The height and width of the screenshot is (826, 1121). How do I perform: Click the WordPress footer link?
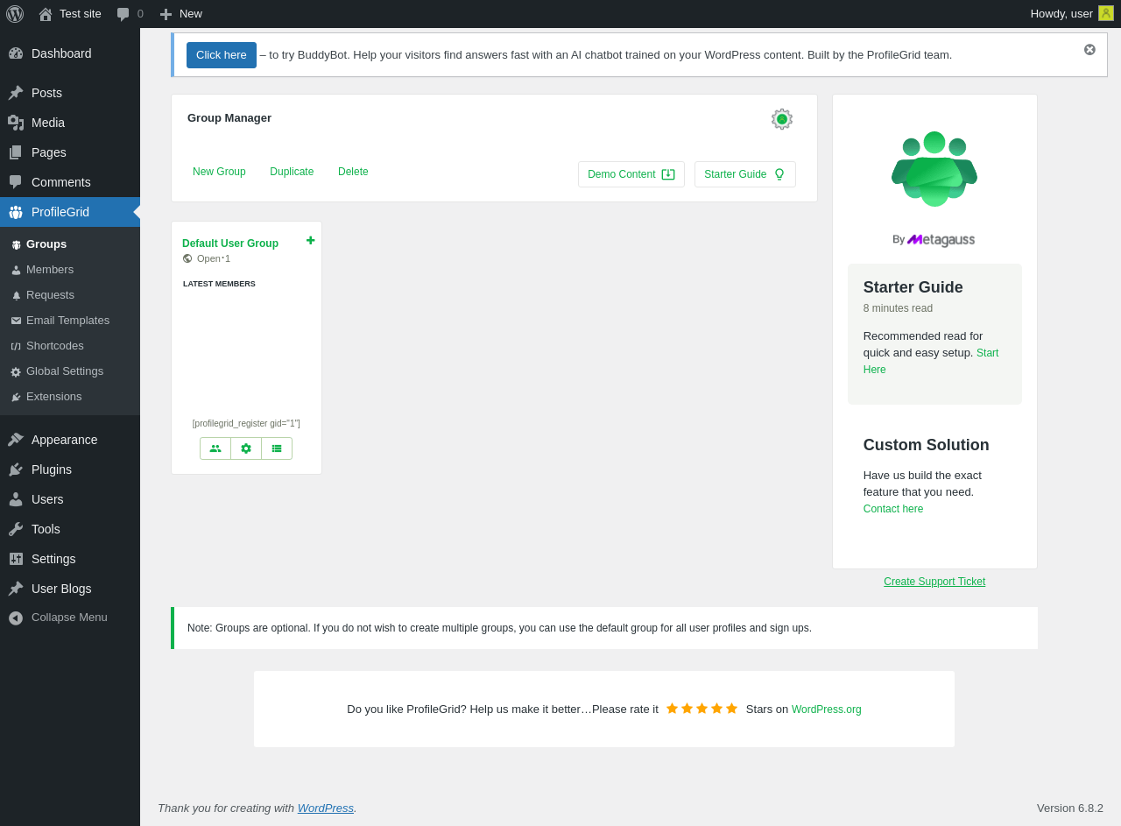point(326,808)
